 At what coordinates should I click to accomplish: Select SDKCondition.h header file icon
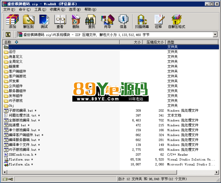coord(6,155)
